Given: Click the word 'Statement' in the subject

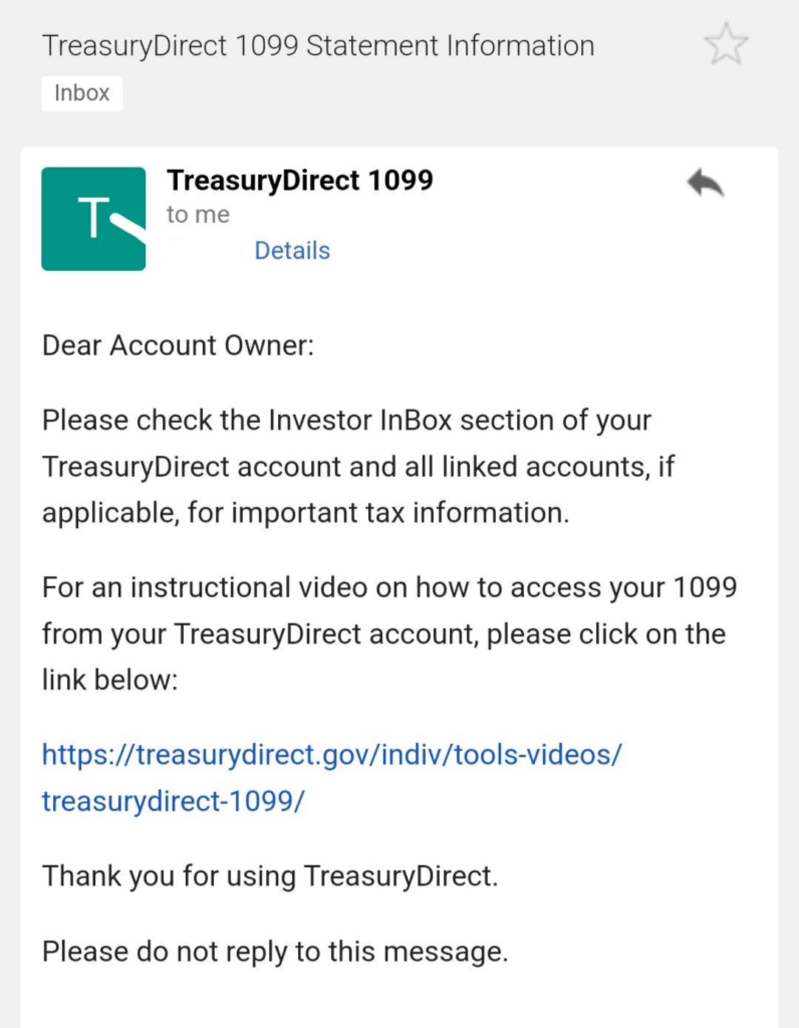Looking at the screenshot, I should (x=372, y=46).
